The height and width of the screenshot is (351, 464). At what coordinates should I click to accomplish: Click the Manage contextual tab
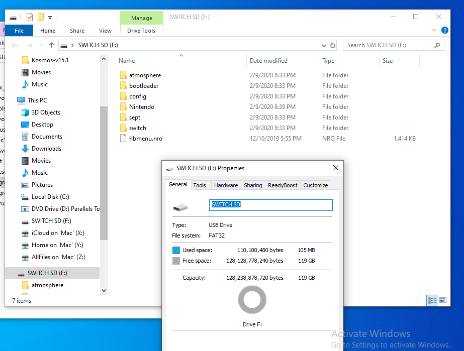(142, 18)
